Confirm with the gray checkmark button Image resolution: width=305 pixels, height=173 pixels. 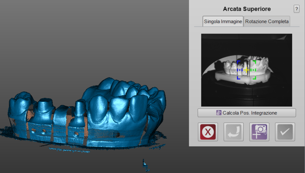(285, 132)
